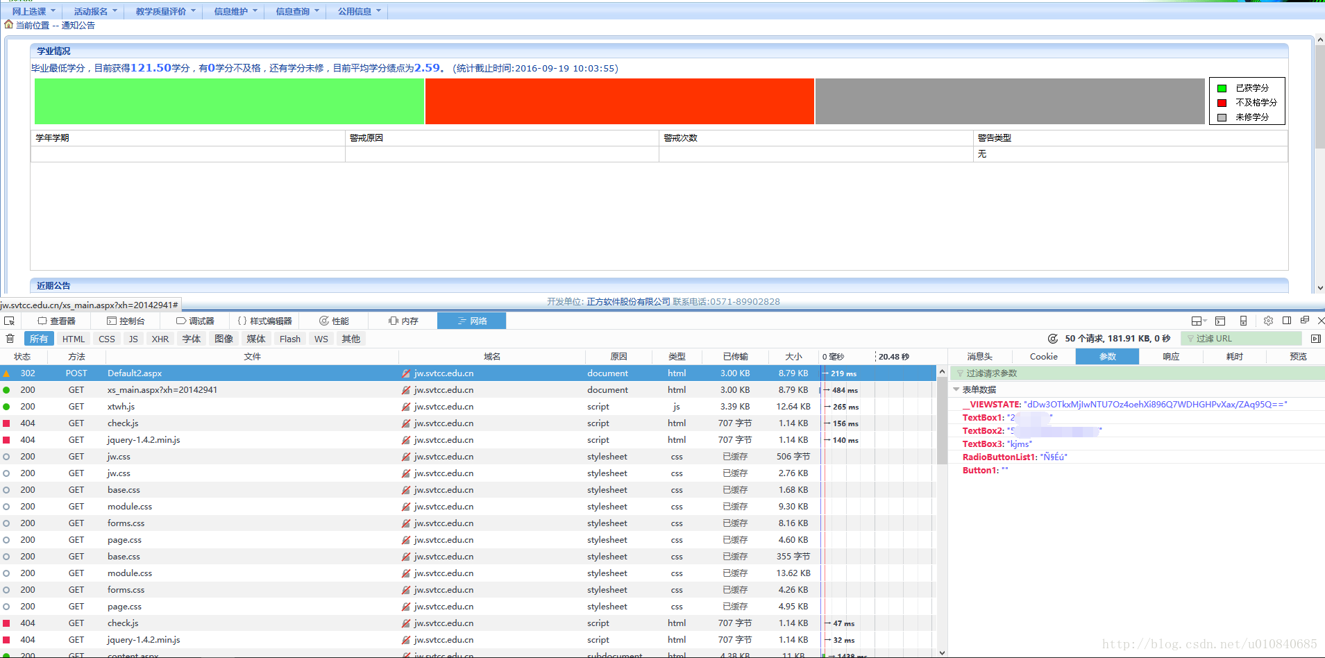Toggle the split console icon
The height and width of the screenshot is (658, 1325).
1220,321
